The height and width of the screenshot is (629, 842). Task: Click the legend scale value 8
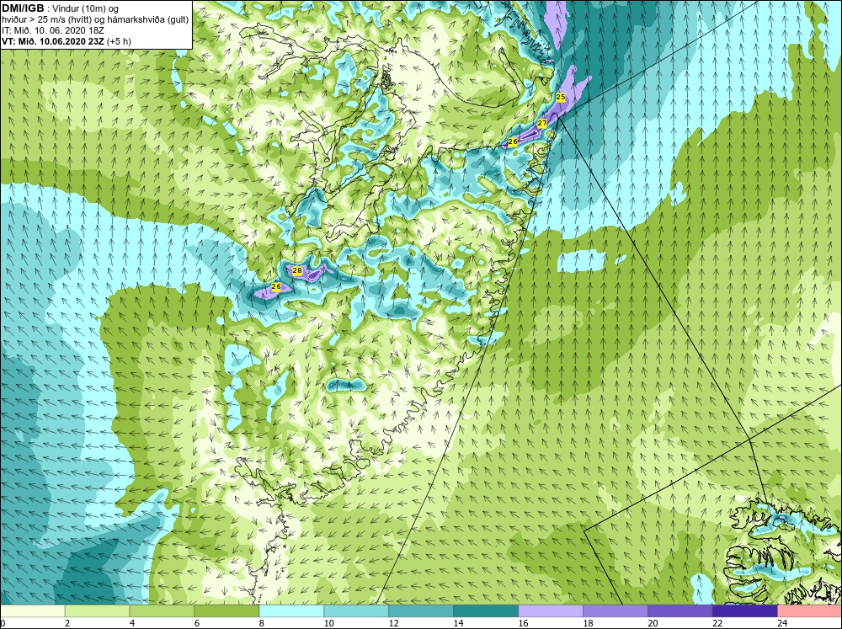click(x=262, y=623)
